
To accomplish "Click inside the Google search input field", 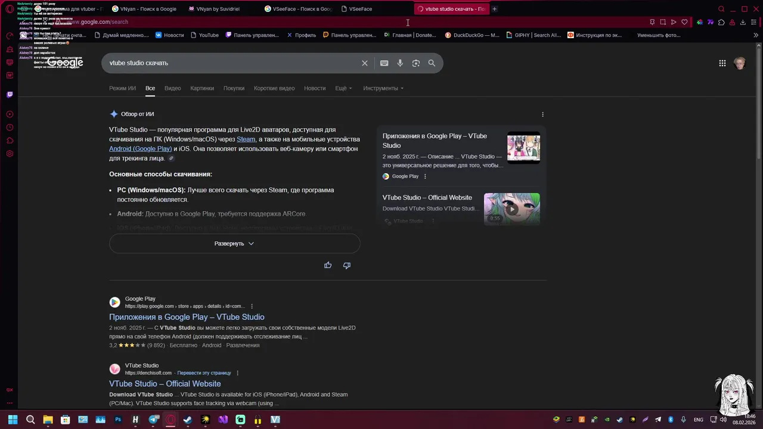I will pos(232,63).
